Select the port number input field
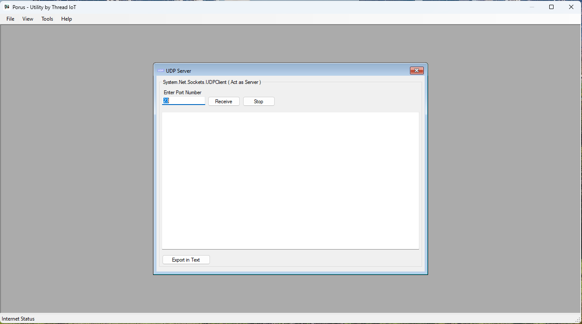 click(183, 100)
